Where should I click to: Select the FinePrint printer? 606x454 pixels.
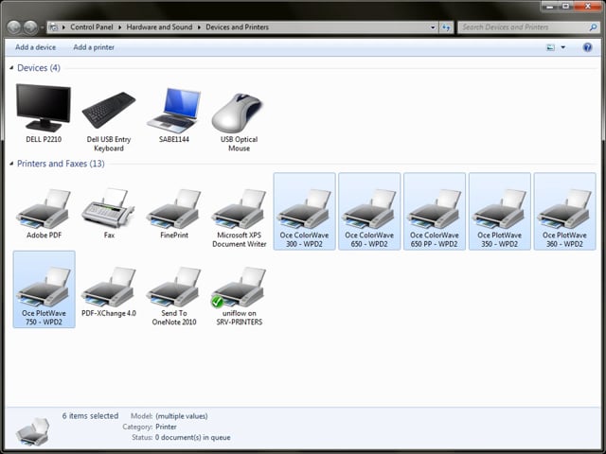pyautogui.click(x=174, y=210)
